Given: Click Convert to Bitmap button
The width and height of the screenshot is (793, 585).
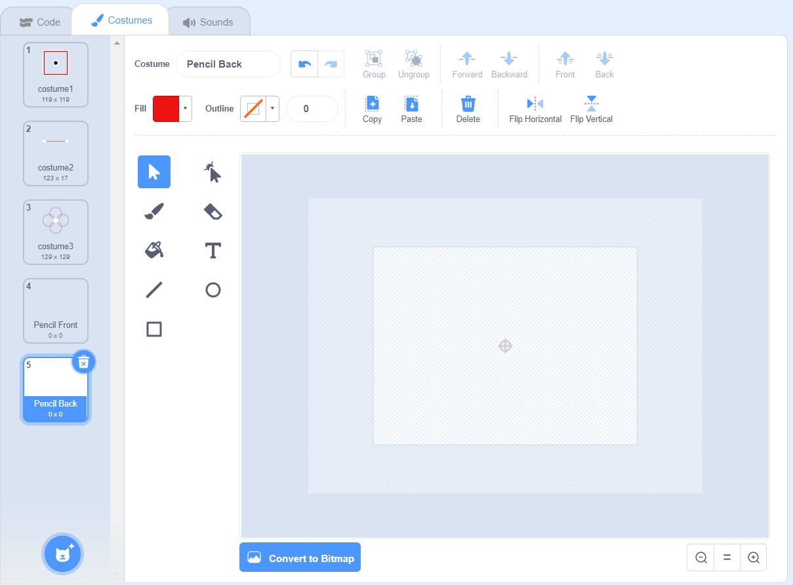Looking at the screenshot, I should pos(300,557).
